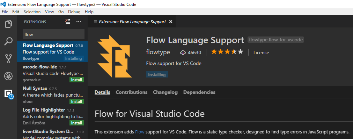The height and width of the screenshot is (139, 353).
Task: Click the flowtype publisher name in details
Action: tap(158, 52)
